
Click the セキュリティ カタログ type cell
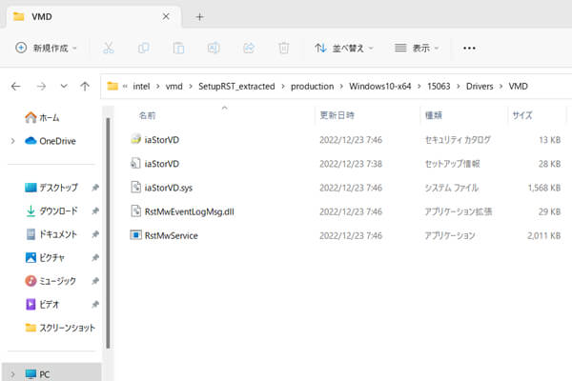tap(458, 140)
